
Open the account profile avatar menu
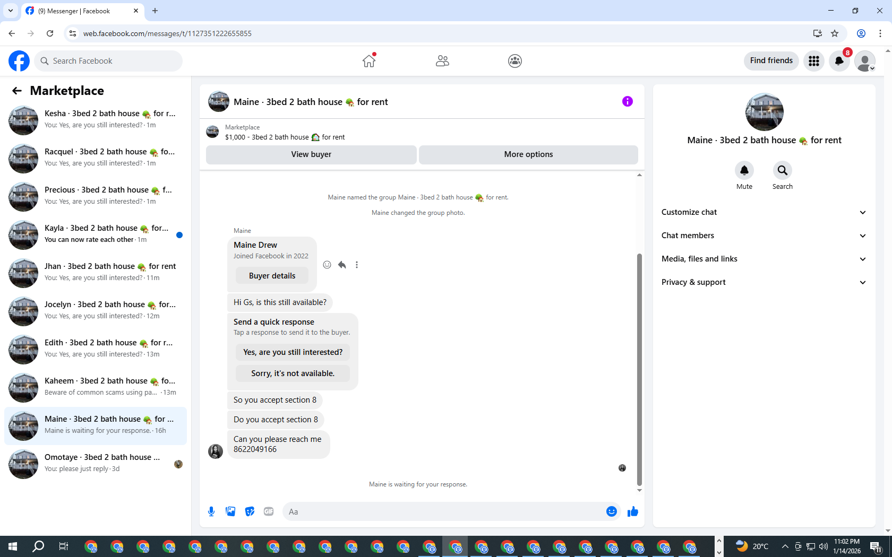(x=865, y=61)
